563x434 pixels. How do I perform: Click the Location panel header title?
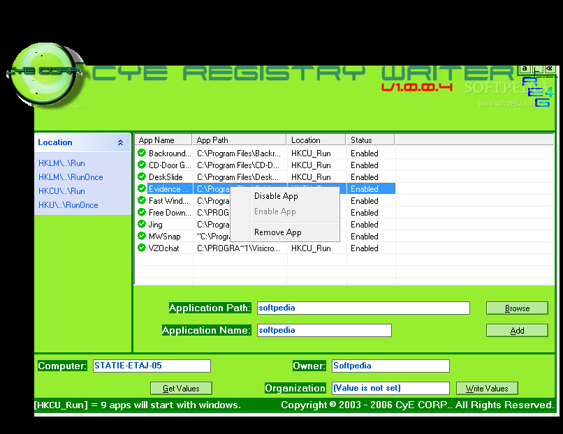(55, 142)
